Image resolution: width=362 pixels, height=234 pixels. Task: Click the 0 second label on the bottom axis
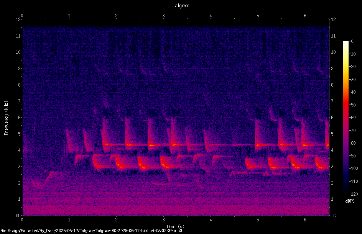pos(22,220)
